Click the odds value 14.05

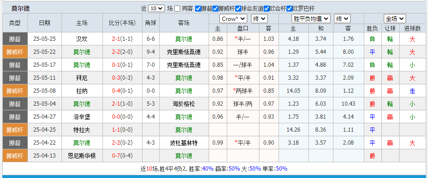coord(293,91)
